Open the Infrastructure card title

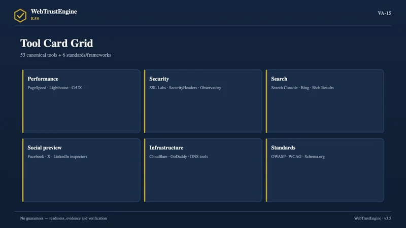pyautogui.click(x=166, y=147)
